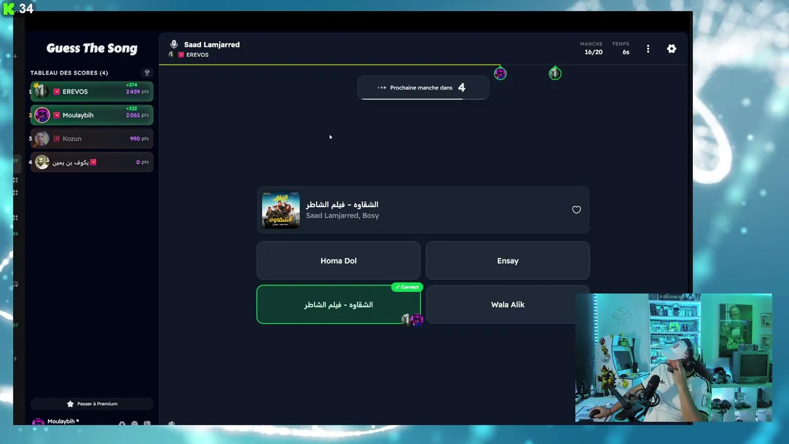Image resolution: width=789 pixels, height=444 pixels.
Task: Click the +322 points gain for Moulaybih
Action: [x=131, y=109]
